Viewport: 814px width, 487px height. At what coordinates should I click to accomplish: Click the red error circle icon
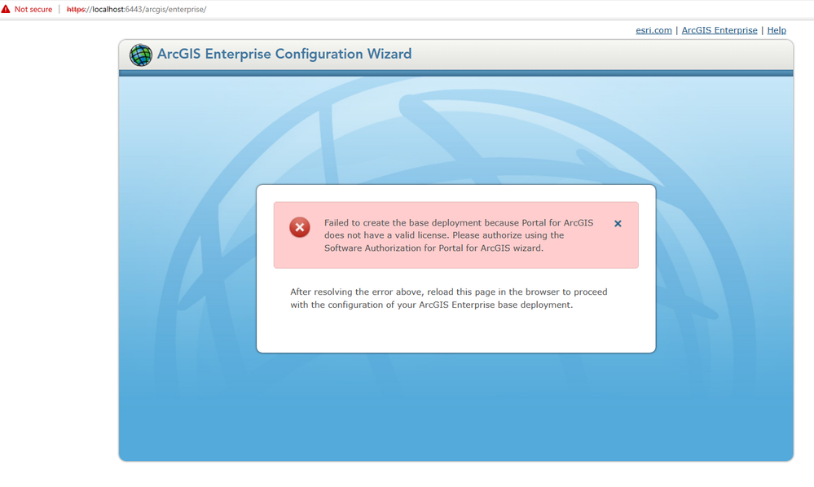pyautogui.click(x=299, y=227)
